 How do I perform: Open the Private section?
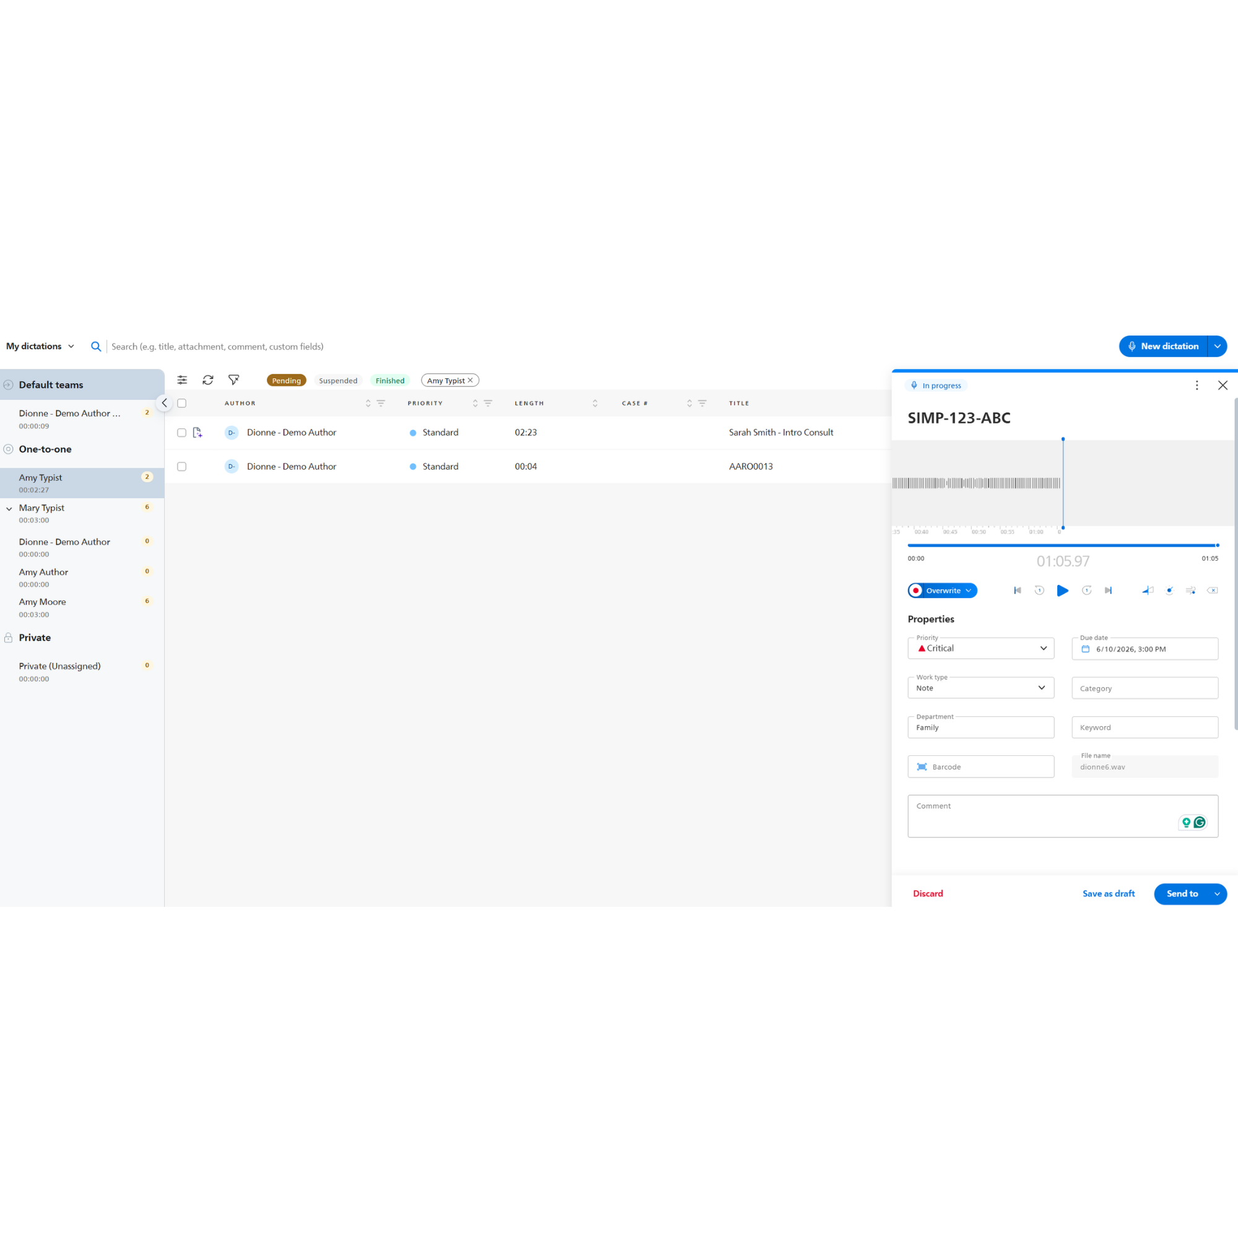[35, 638]
